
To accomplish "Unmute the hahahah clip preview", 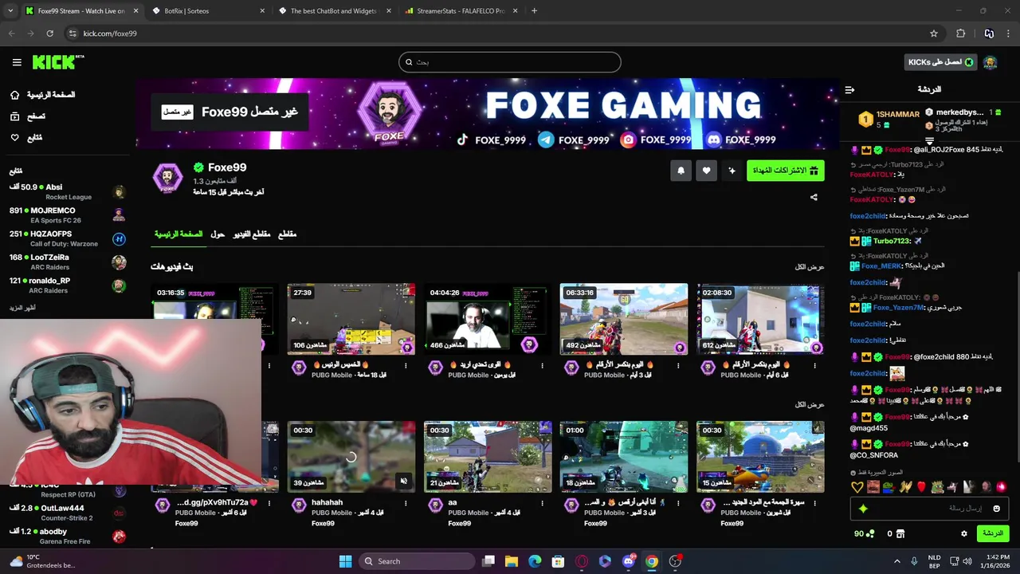I will coord(403,481).
